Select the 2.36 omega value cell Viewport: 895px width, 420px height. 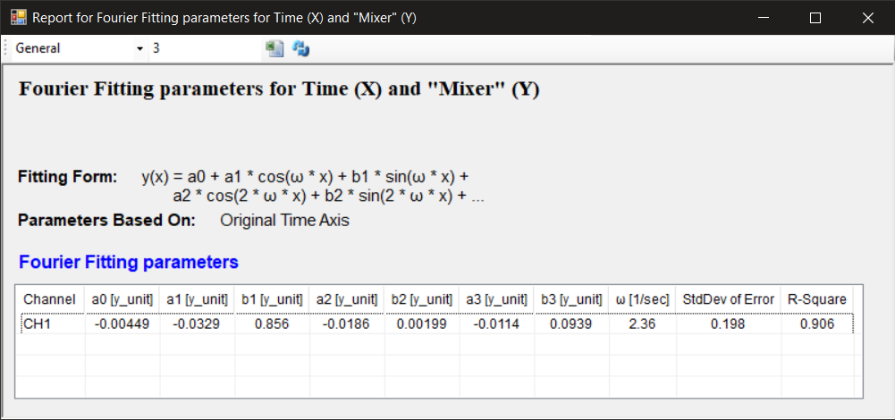tap(643, 323)
